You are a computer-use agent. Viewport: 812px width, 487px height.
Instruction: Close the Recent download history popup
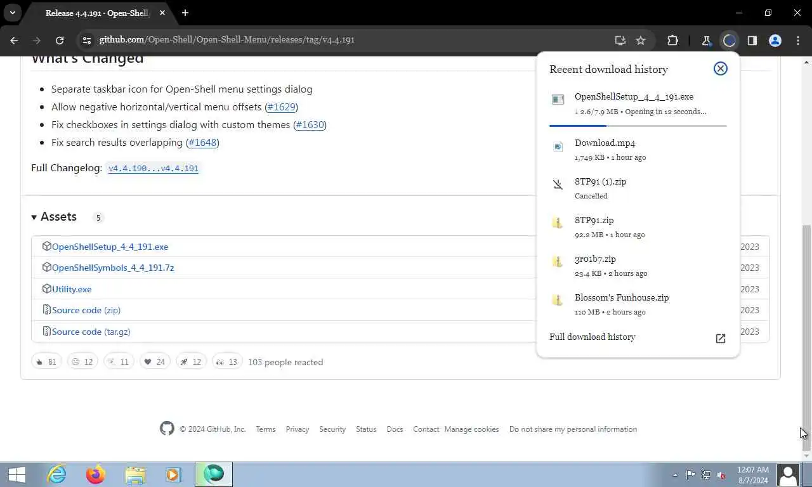coord(720,68)
